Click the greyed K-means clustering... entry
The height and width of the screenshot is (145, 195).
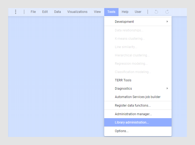click(x=138, y=39)
